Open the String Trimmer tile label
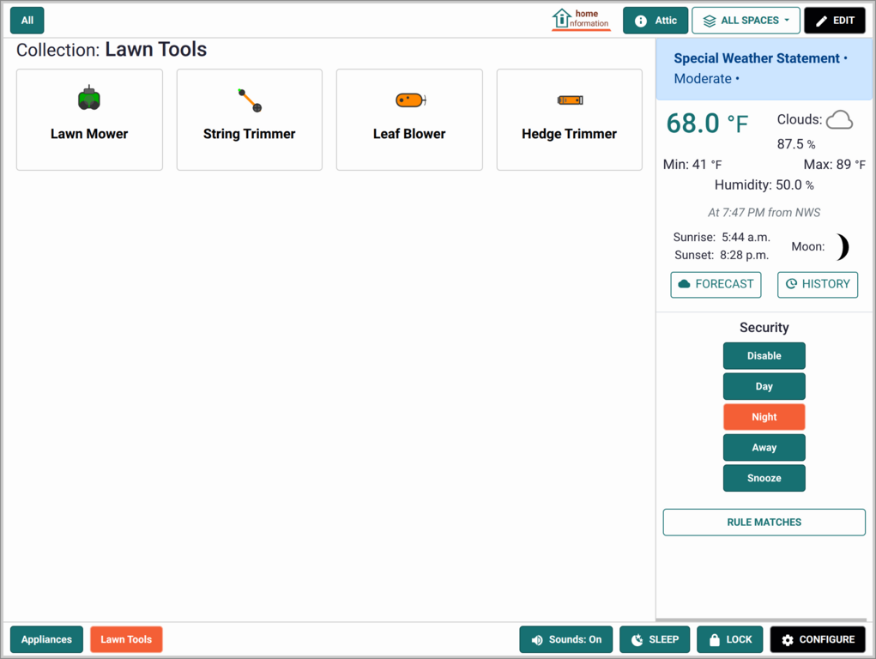 [249, 134]
